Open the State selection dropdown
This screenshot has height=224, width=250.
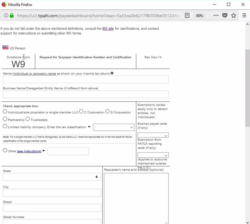click(x=52, y=177)
